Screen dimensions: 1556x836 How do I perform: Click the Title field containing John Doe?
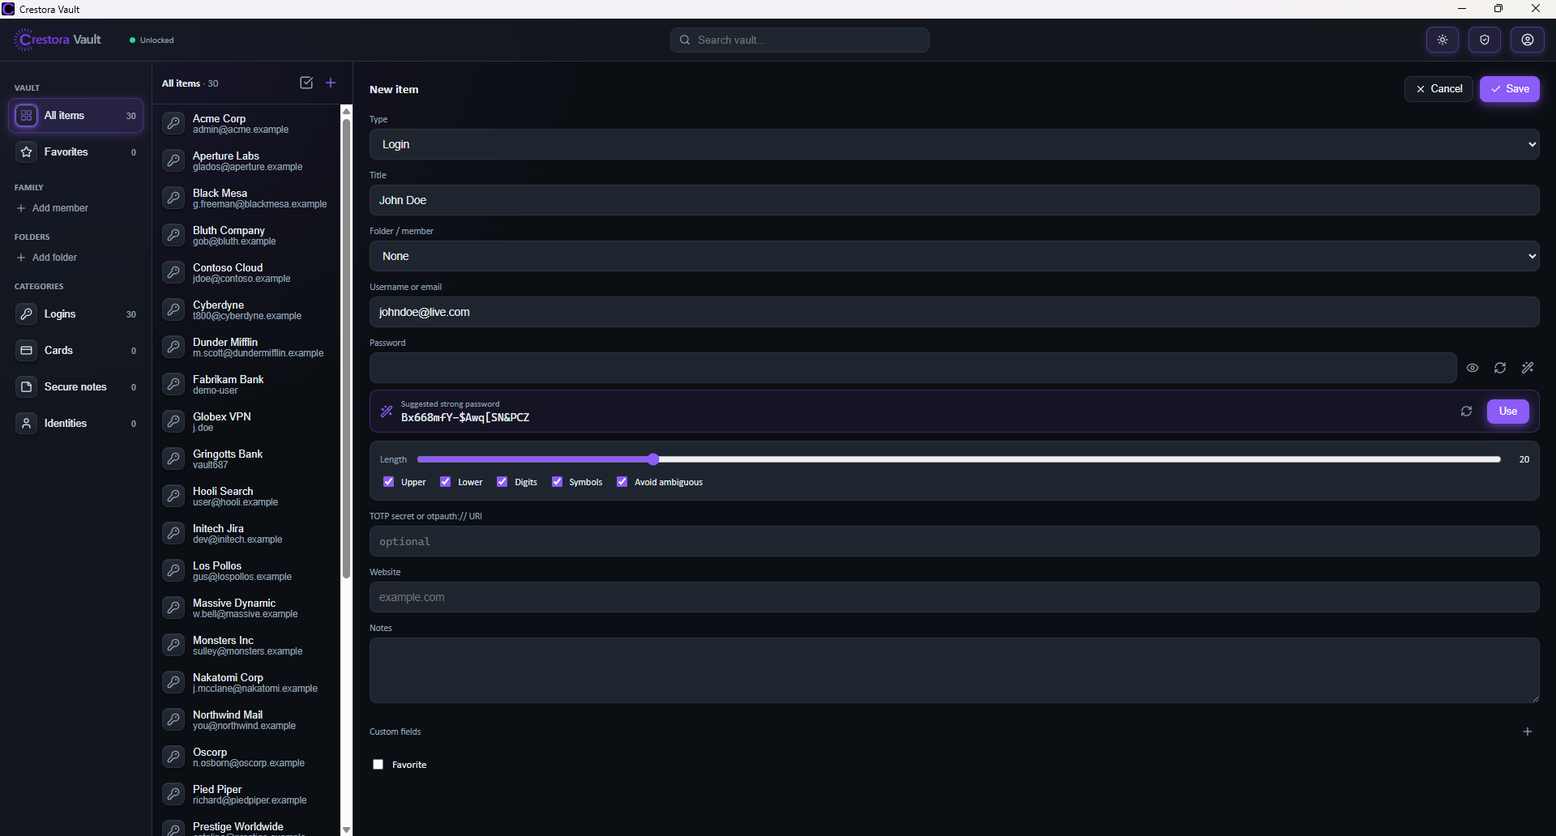coord(954,200)
